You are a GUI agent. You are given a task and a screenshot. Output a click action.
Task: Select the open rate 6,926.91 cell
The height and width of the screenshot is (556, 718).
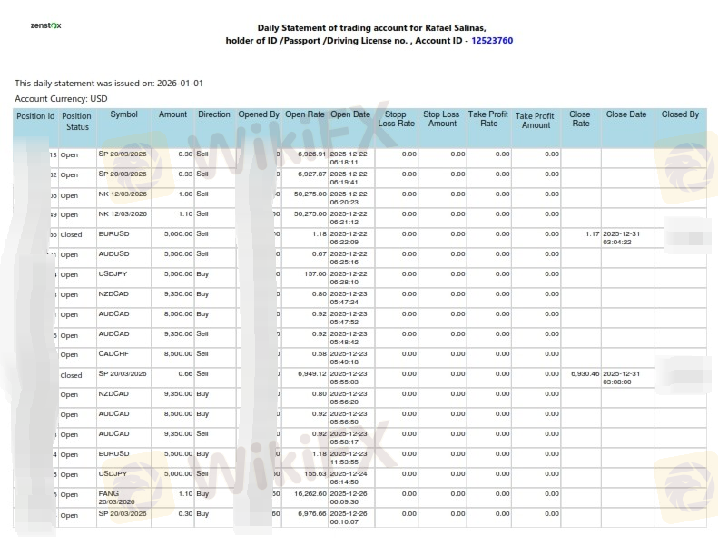pos(304,158)
